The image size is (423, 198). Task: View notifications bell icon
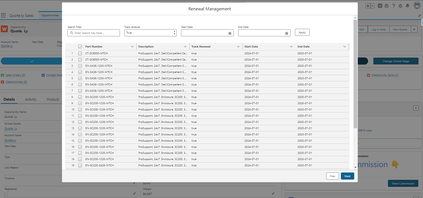pyautogui.click(x=407, y=6)
